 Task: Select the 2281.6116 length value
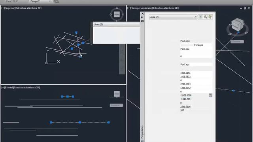point(185,106)
